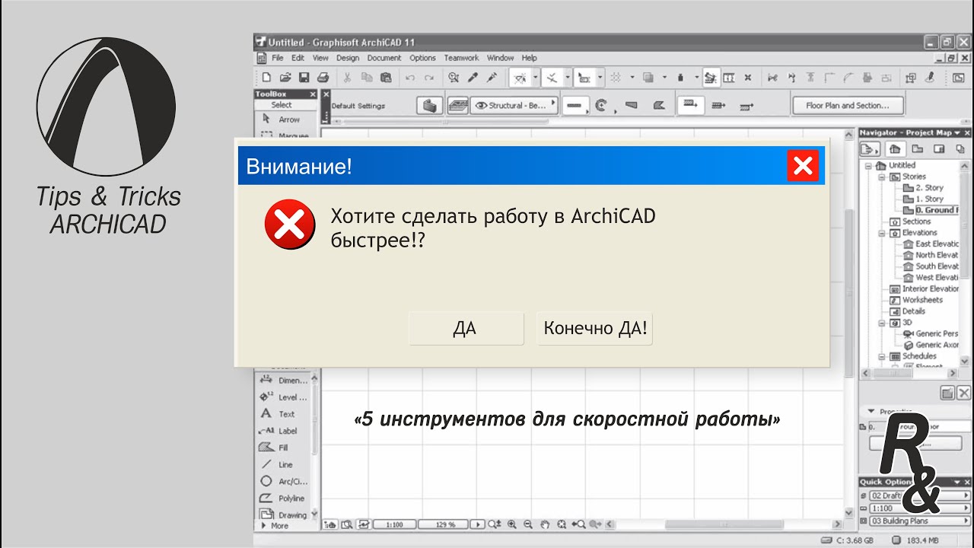Close the ToolBox panel

[312, 94]
